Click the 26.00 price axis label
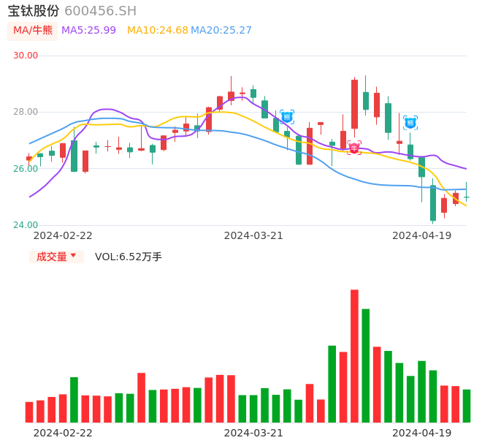 coord(26,169)
